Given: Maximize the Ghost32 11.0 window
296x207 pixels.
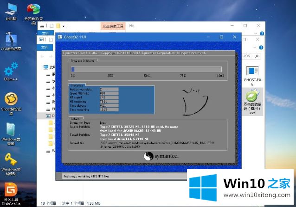Looking at the screenshot, I should 221,37.
